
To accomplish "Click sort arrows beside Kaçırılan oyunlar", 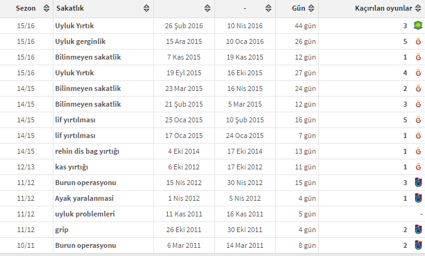I will click(x=419, y=9).
